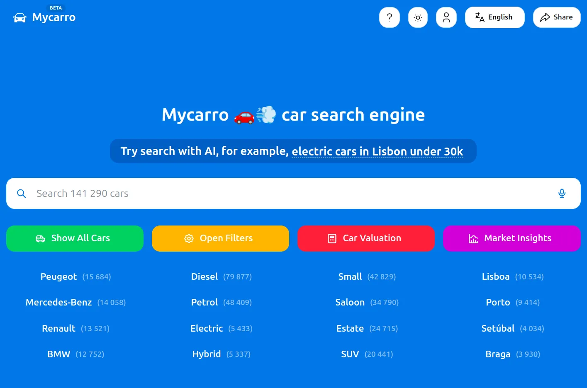The width and height of the screenshot is (587, 388).
Task: Filter by Diesel fuel type
Action: pyautogui.click(x=205, y=276)
